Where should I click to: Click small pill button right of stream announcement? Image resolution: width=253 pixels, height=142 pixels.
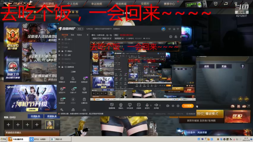click(116, 35)
